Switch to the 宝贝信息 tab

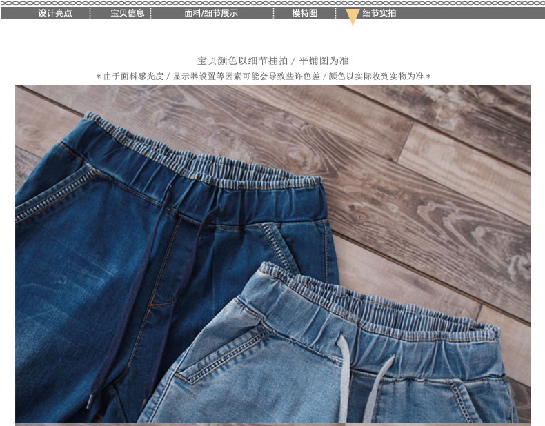click(x=127, y=13)
